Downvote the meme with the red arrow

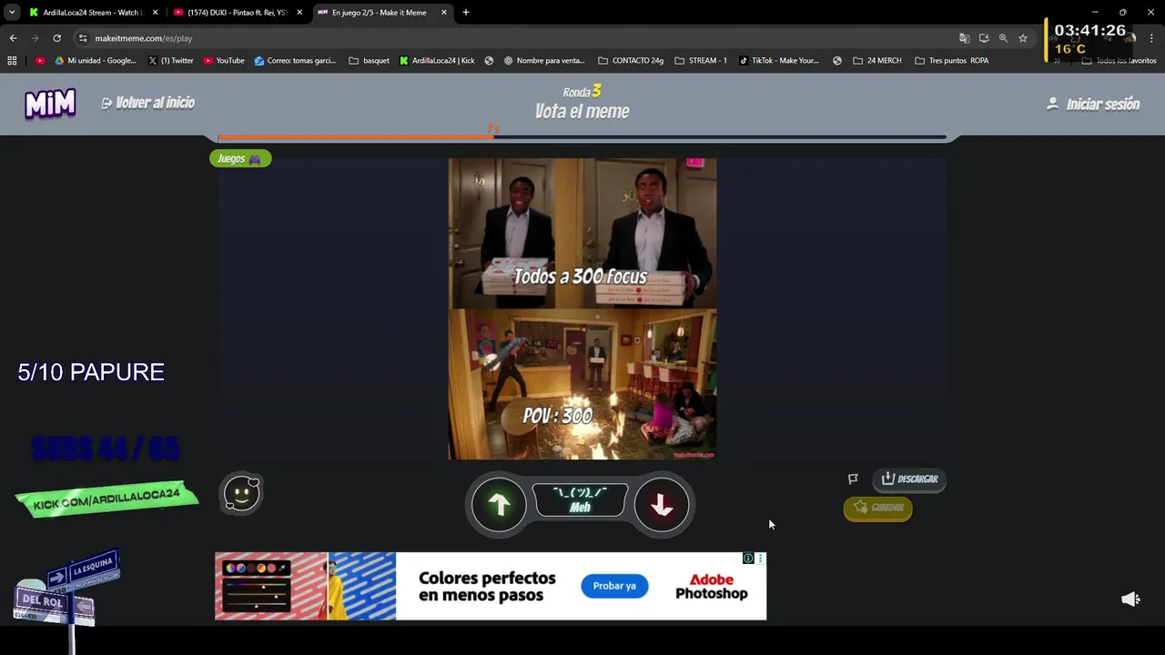(x=662, y=504)
